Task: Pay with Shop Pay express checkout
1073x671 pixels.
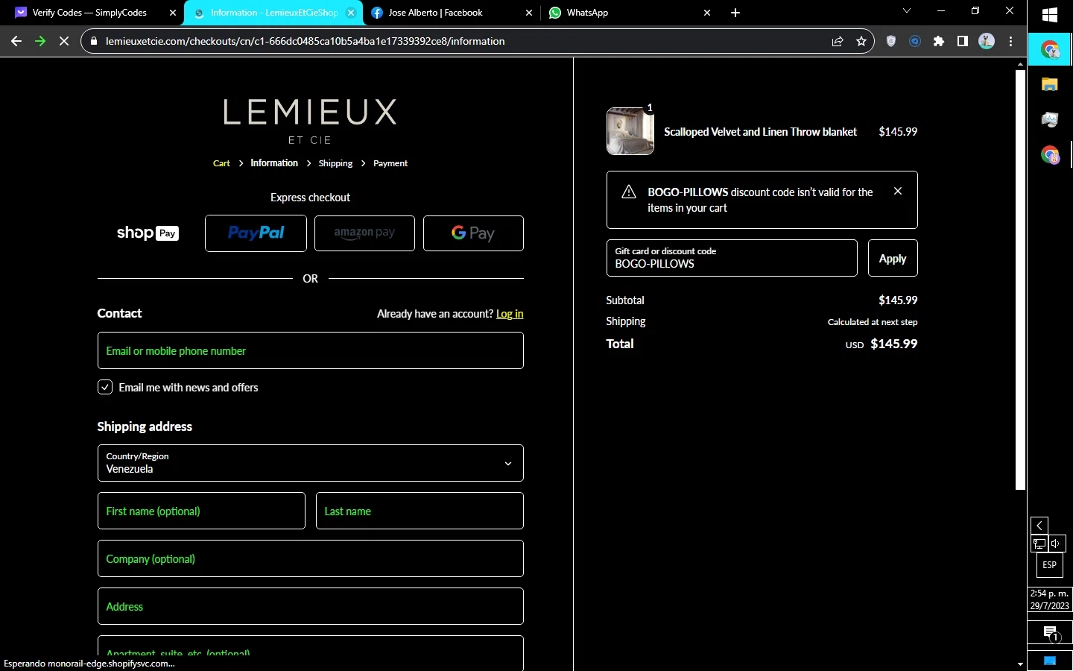Action: click(x=148, y=233)
